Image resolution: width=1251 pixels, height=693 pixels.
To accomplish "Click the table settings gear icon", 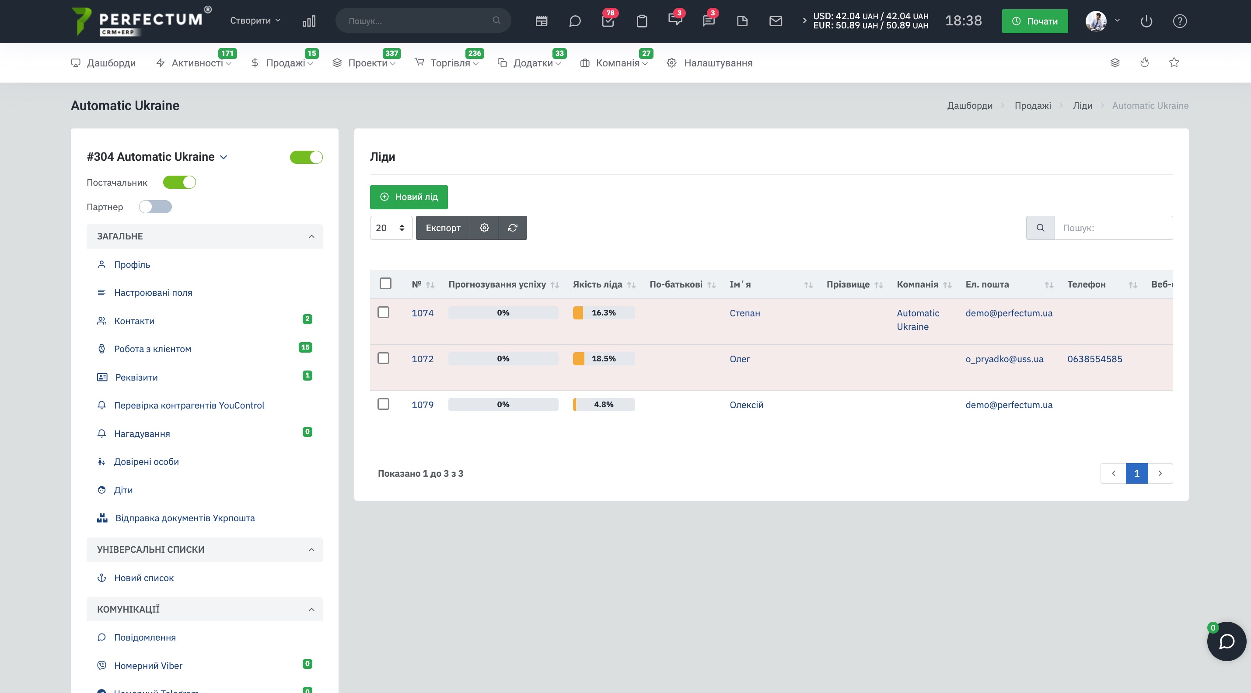I will click(484, 228).
